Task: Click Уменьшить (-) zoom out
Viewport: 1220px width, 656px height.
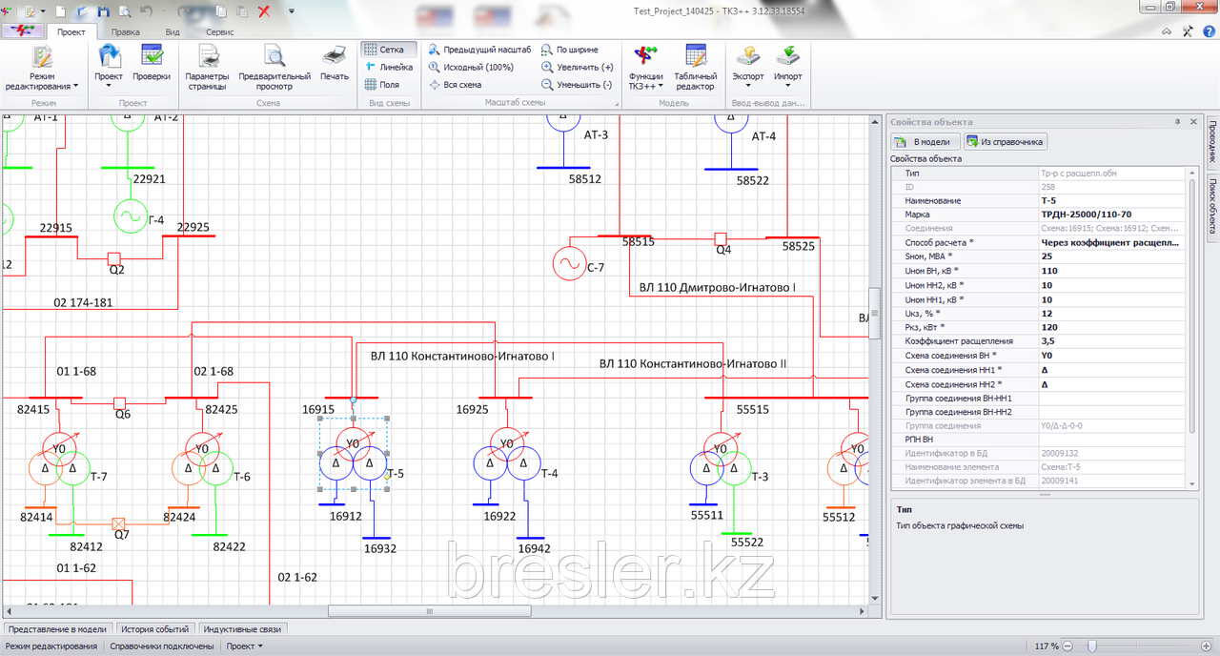Action: [x=578, y=84]
